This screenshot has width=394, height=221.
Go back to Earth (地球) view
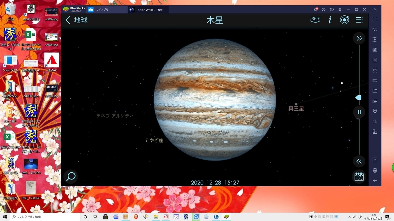coord(77,20)
